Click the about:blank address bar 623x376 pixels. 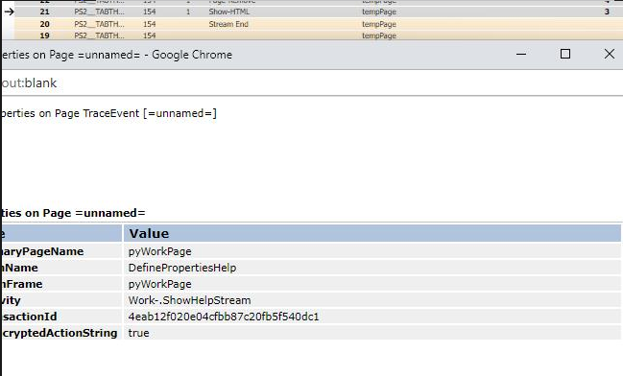point(311,83)
